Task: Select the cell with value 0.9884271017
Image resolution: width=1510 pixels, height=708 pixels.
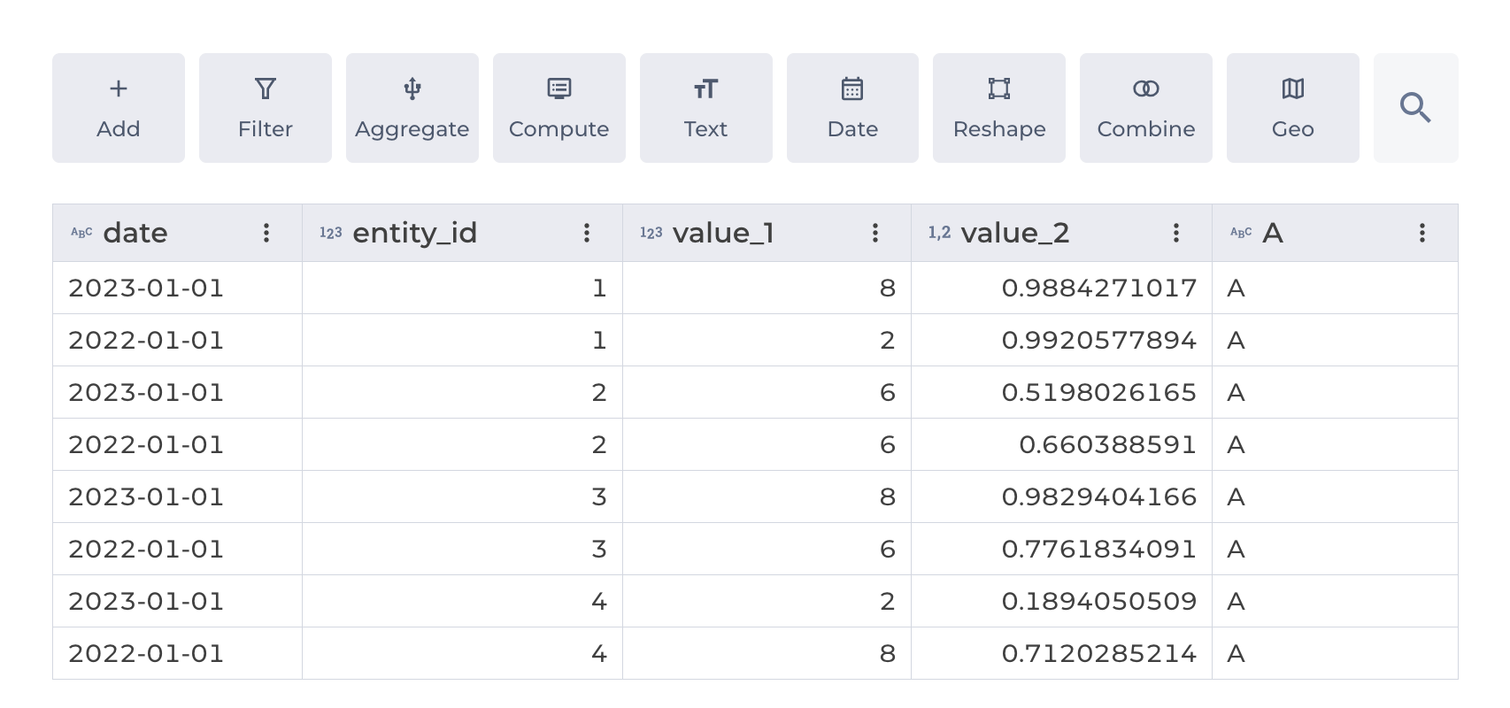Action: tap(1098, 288)
